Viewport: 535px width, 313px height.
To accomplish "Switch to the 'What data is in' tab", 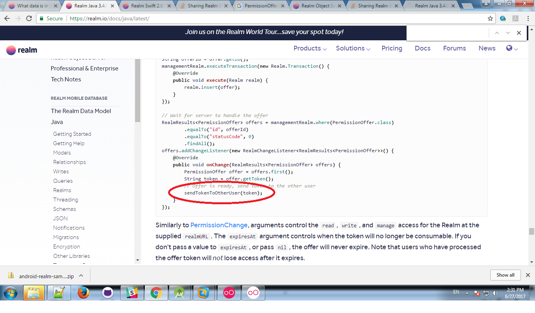I will tap(32, 6).
